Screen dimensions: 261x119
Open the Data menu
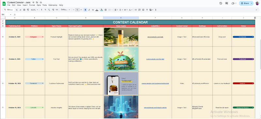point(39,5)
